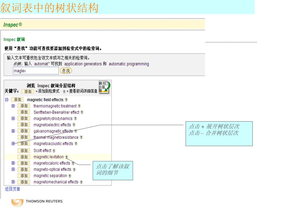Select the Scott effect term text
Screen dimensions: 283x212
pos(42,150)
